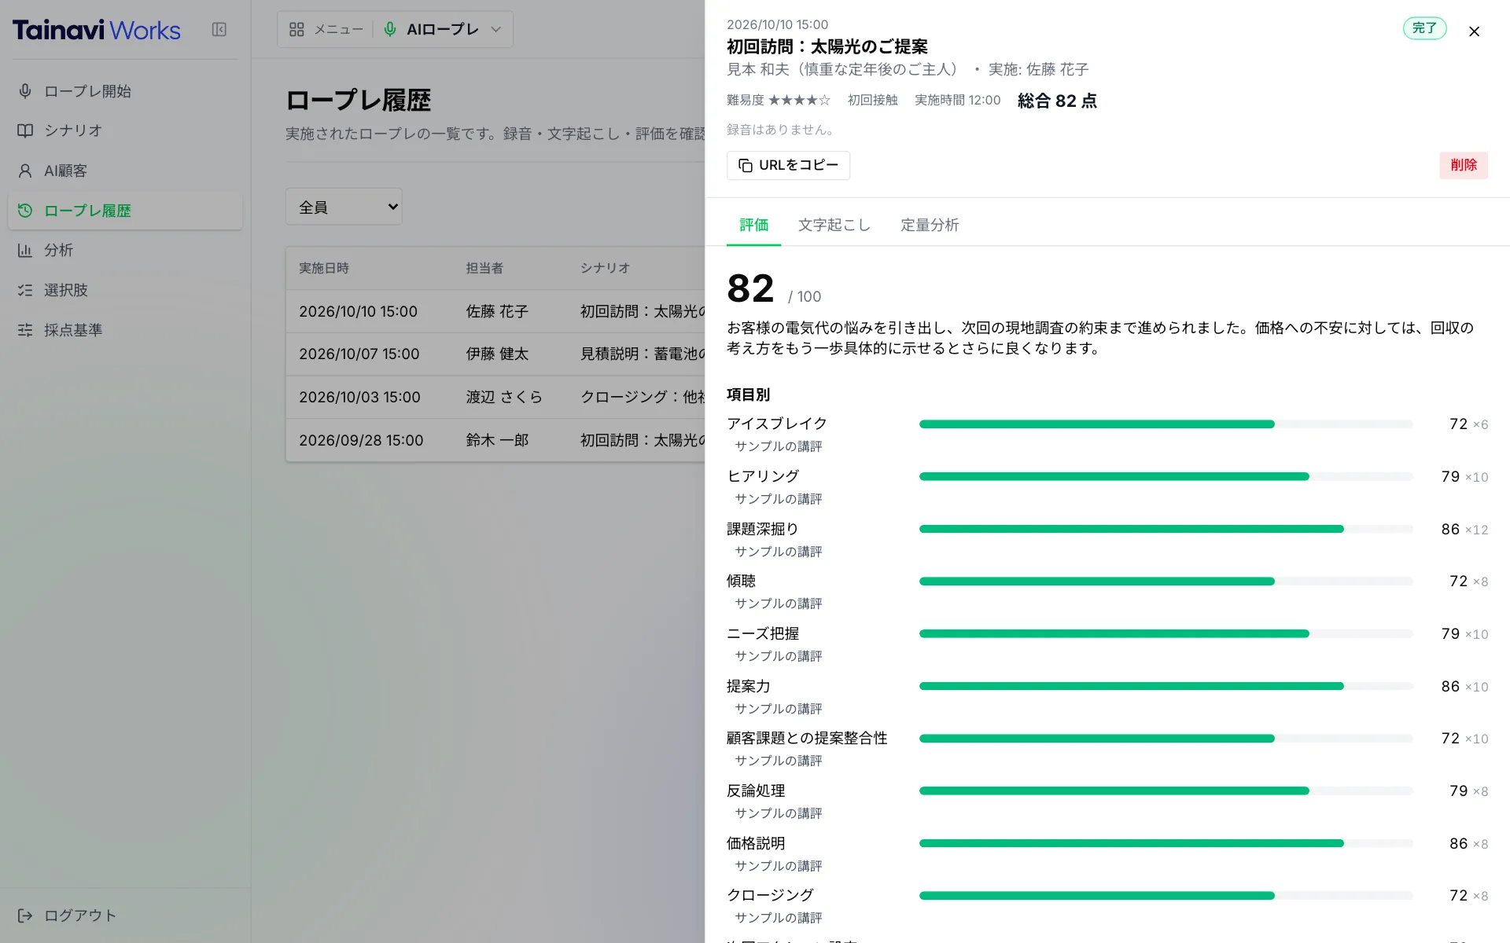This screenshot has height=943, width=1510.
Task: Click the microphone icon beside ロープレ開始
Action: pos(25,91)
